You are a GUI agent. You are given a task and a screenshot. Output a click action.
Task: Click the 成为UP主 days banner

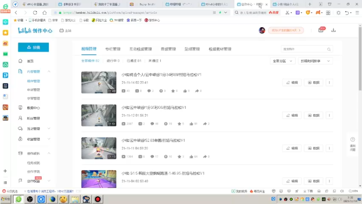pos(286,30)
